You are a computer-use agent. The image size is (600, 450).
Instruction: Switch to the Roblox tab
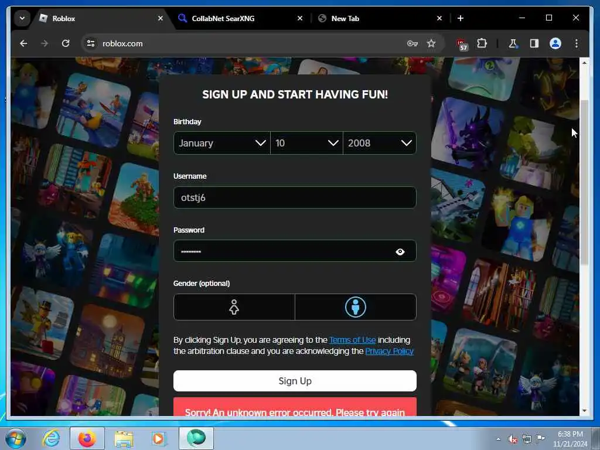coord(101,18)
